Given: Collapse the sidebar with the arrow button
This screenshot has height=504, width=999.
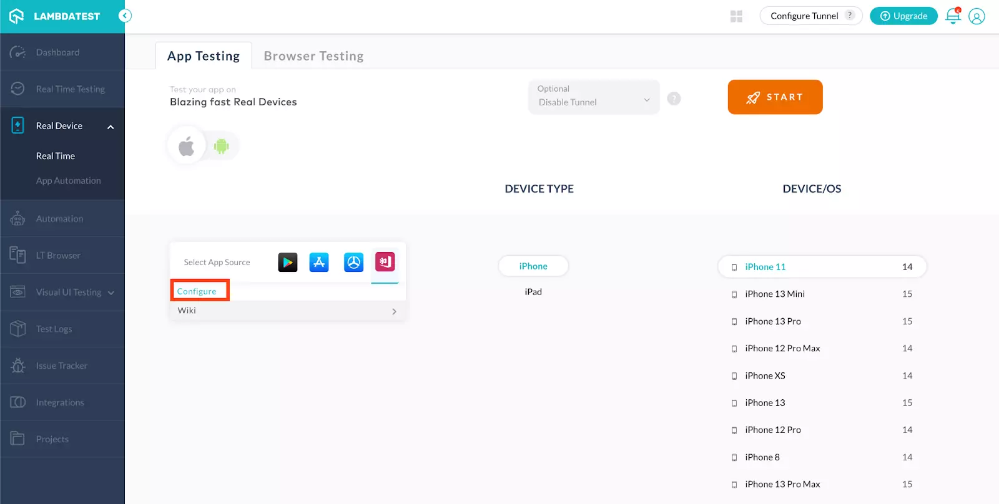Looking at the screenshot, I should click(125, 16).
